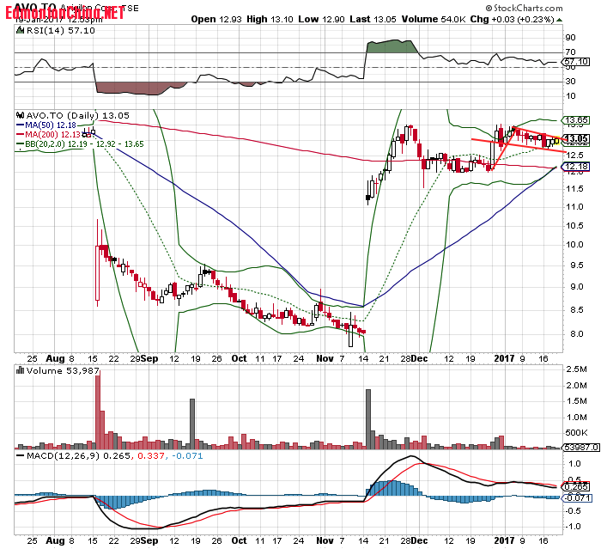Click the green up-triangle after the Chg value
This screenshot has width=601, height=549.
[x=560, y=20]
